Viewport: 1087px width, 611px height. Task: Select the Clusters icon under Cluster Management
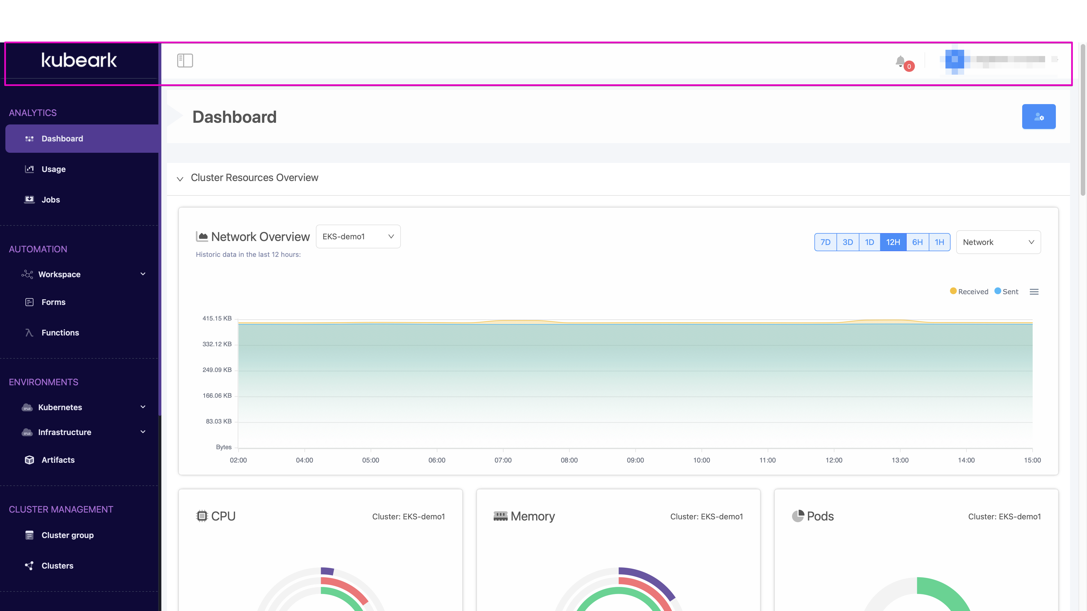click(x=29, y=565)
